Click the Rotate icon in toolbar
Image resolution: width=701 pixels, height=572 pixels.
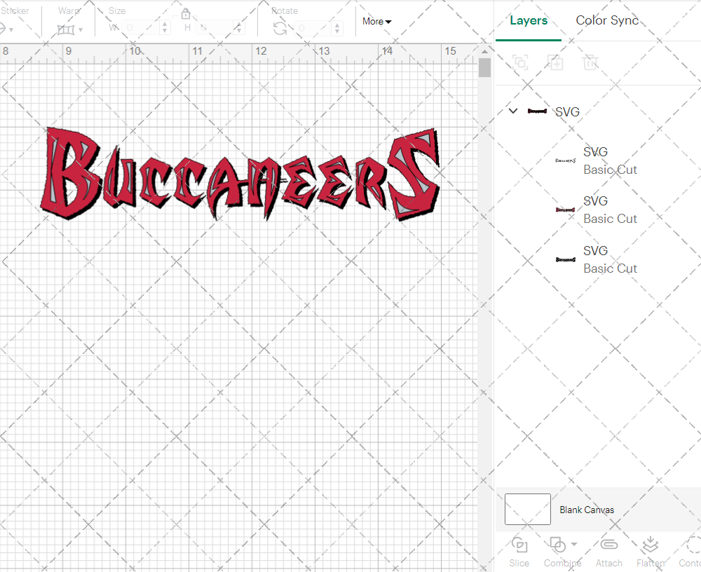point(280,28)
